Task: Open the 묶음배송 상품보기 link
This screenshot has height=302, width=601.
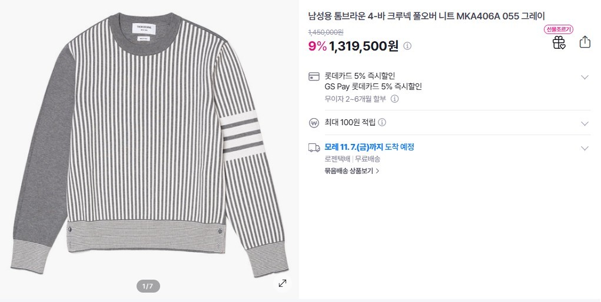Action: coord(351,171)
